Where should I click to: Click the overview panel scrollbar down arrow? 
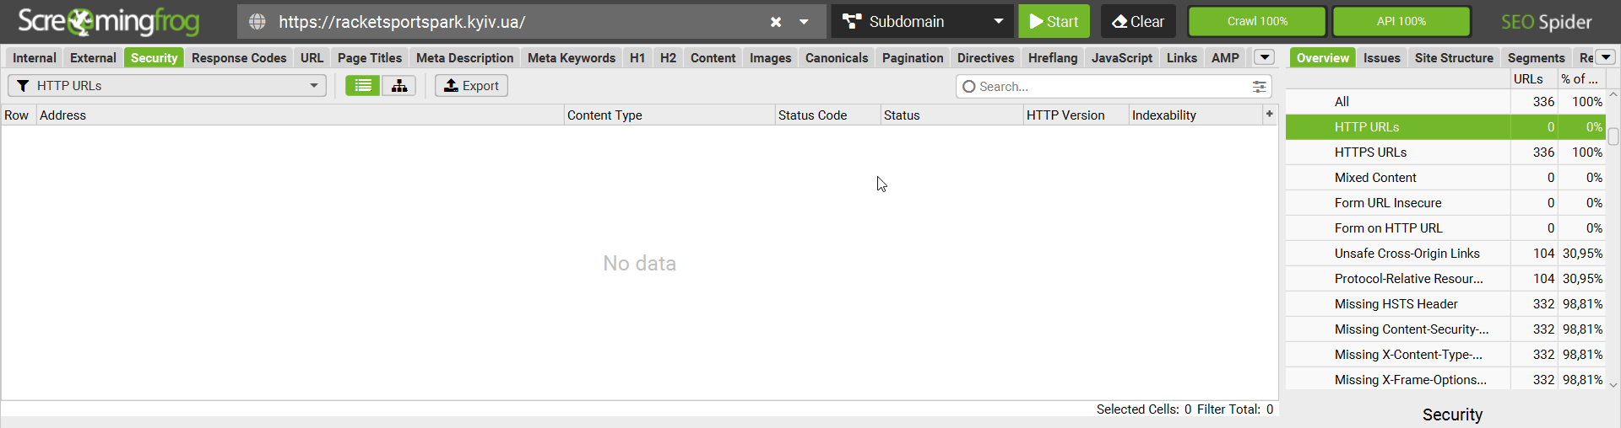pyautogui.click(x=1613, y=385)
